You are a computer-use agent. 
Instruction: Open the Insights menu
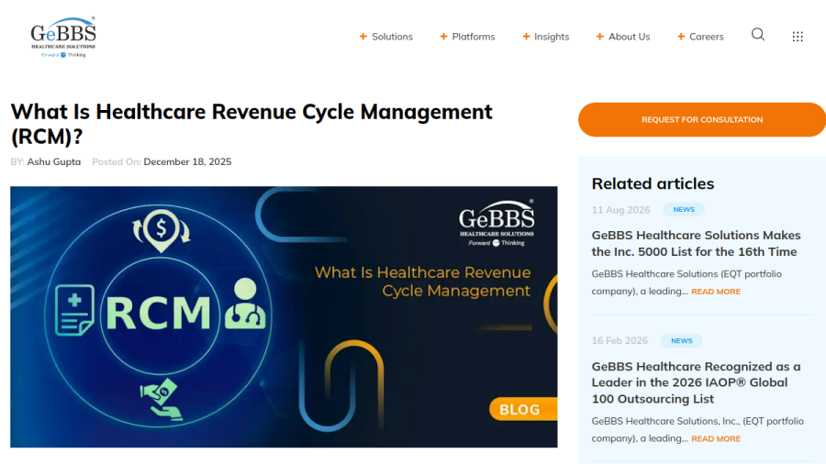pyautogui.click(x=552, y=37)
